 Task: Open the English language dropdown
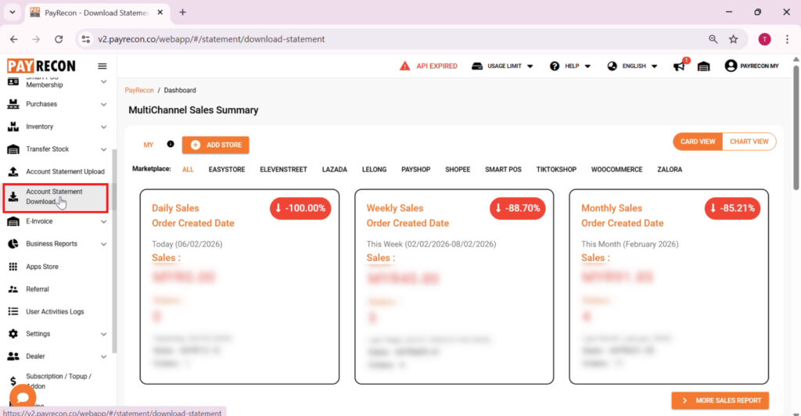(632, 66)
